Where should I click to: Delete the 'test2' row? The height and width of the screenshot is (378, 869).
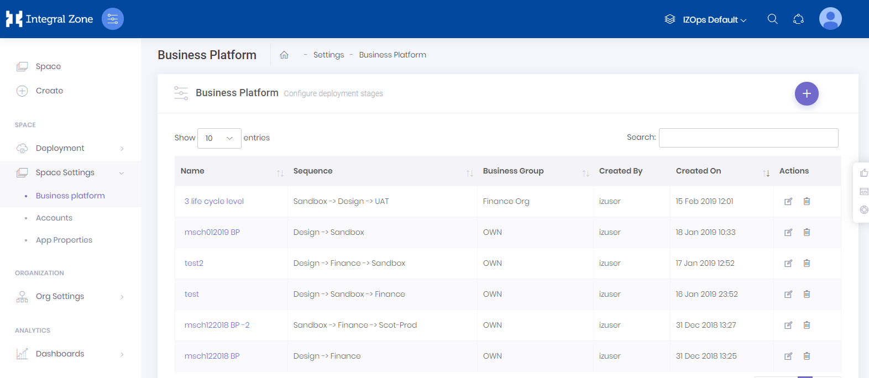tap(807, 264)
